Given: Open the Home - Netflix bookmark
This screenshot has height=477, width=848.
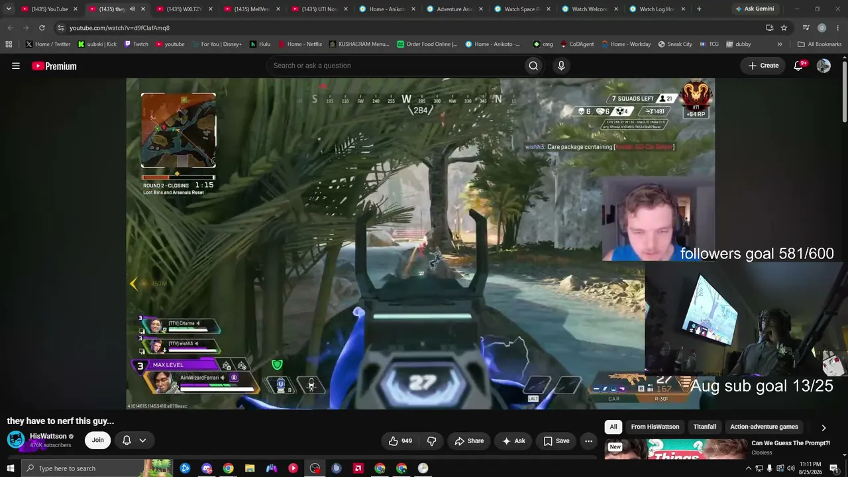Looking at the screenshot, I should click(300, 44).
